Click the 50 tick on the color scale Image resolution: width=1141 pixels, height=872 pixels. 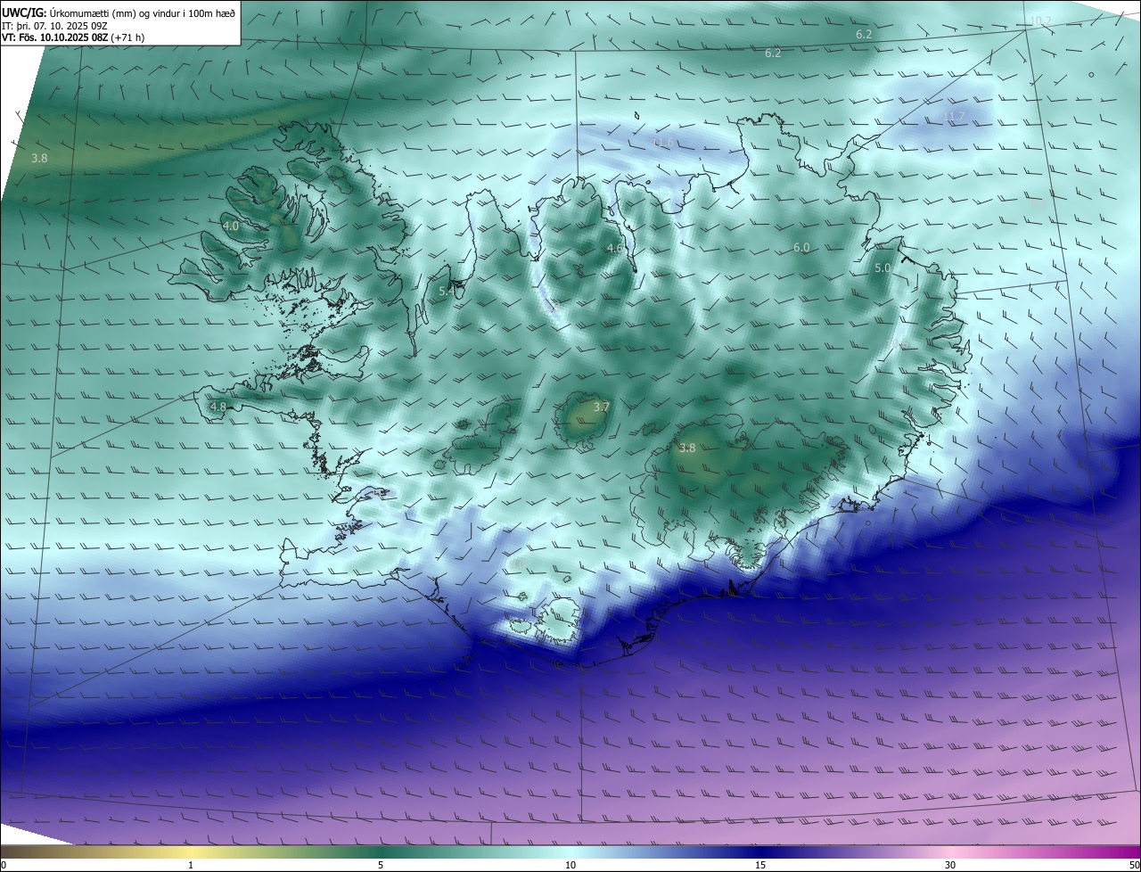[x=1134, y=865]
